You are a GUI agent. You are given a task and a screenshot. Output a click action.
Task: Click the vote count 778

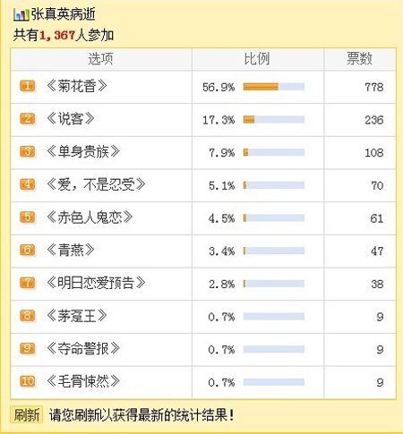(x=374, y=87)
